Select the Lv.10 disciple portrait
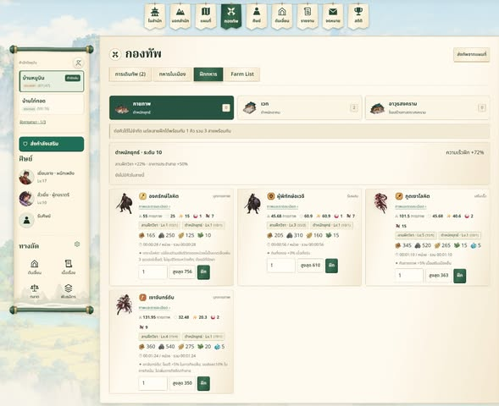This screenshot has height=406, width=499. (x=26, y=199)
